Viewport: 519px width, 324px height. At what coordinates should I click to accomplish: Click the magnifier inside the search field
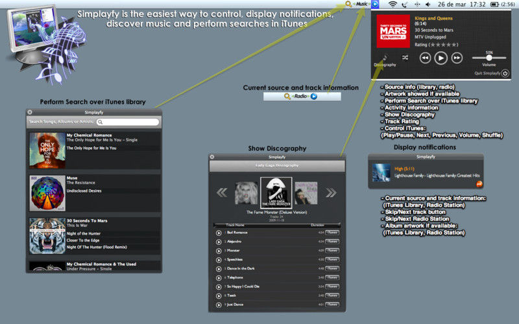[101, 122]
